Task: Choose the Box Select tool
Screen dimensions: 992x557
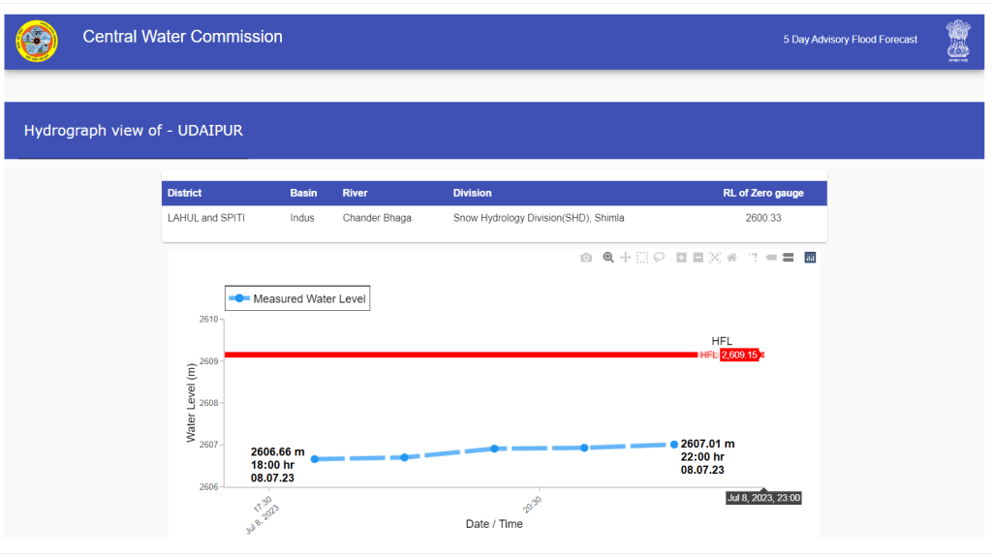Action: coord(642,258)
